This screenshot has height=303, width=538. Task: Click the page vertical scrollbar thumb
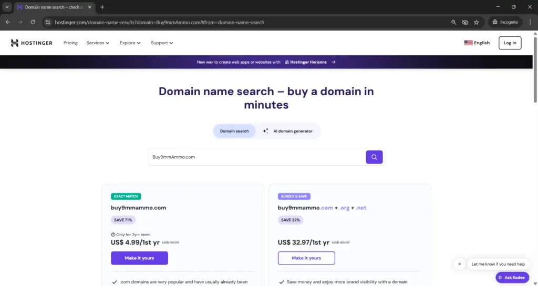[535, 69]
